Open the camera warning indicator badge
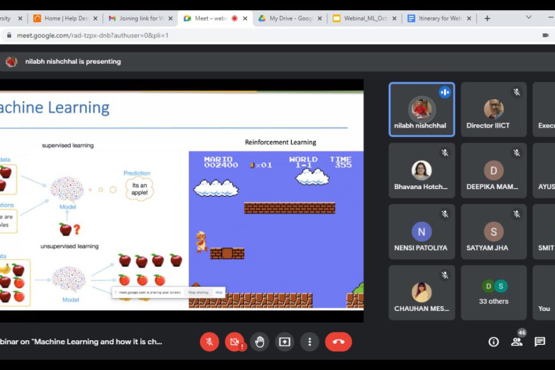 pyautogui.click(x=242, y=346)
